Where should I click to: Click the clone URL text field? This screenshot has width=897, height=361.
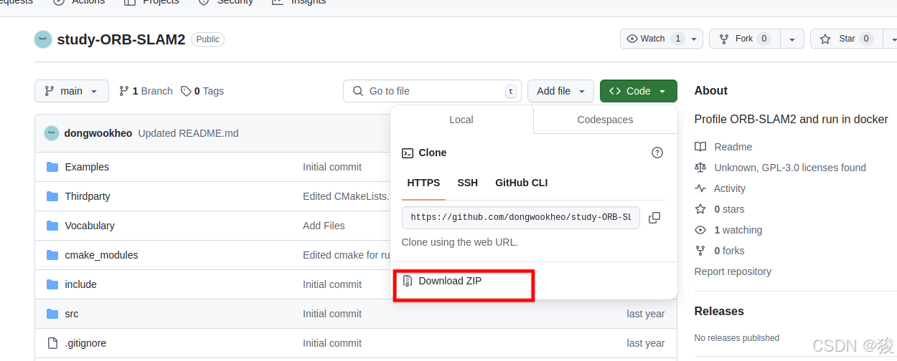coord(521,217)
